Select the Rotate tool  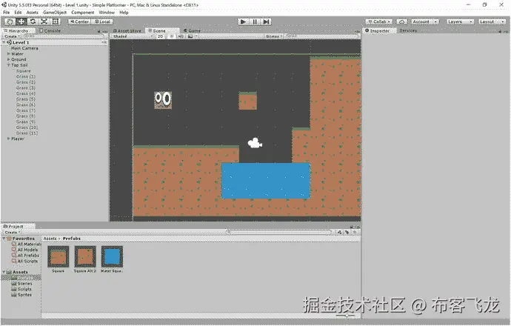[x=33, y=21]
